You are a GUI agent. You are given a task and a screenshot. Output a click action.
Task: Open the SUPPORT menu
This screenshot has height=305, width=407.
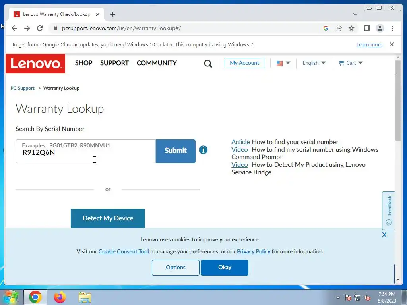114,63
